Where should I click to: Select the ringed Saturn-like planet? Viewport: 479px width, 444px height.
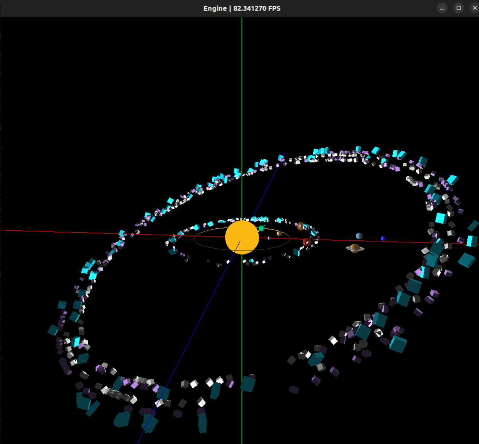(x=355, y=248)
